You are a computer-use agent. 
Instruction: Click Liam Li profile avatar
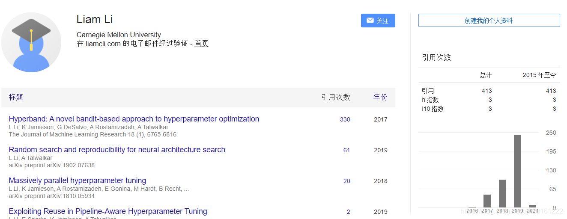point(31,42)
